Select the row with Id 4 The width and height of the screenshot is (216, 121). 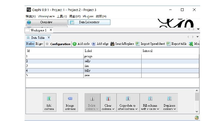[112, 71]
